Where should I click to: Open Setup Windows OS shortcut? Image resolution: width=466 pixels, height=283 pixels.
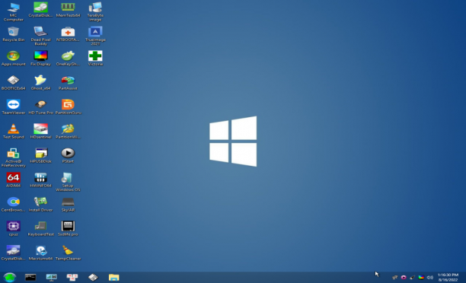tap(68, 182)
